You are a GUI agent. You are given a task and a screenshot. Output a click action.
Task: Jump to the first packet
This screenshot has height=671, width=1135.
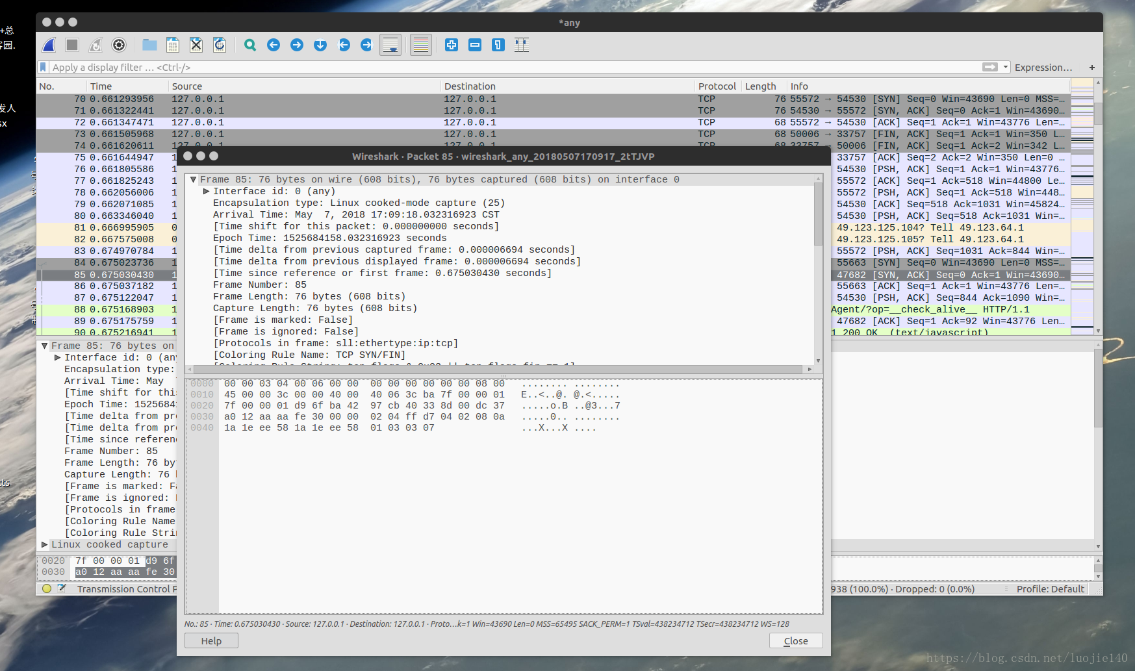344,45
